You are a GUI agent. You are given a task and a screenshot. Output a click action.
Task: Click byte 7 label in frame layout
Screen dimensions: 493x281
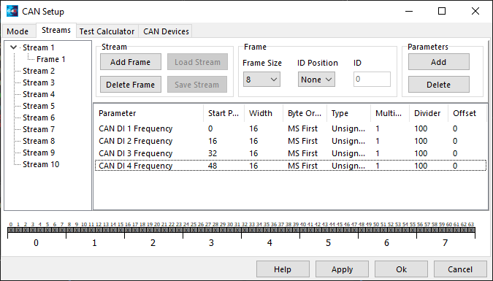[445, 242]
